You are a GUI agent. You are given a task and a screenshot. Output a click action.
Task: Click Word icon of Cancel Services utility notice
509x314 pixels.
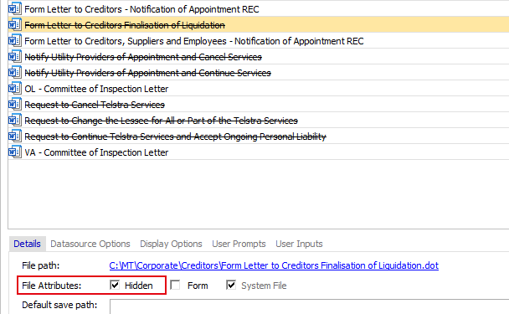pyautogui.click(x=15, y=56)
